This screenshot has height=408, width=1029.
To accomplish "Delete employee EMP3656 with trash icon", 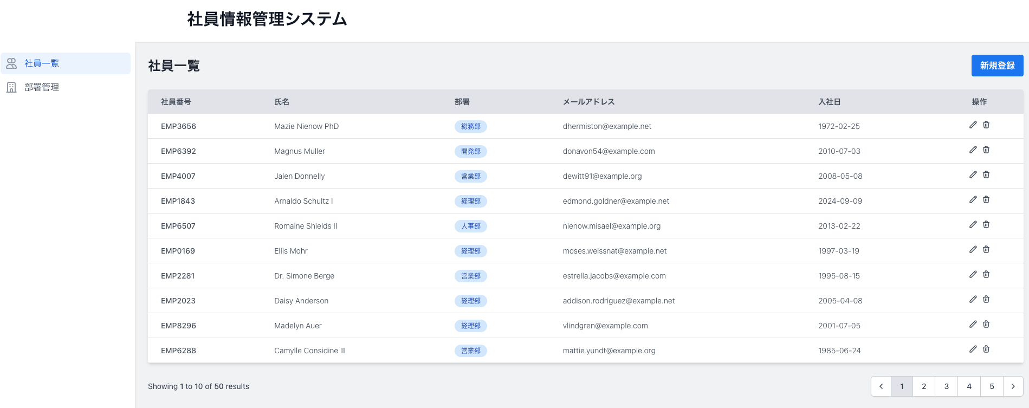I will click(986, 125).
